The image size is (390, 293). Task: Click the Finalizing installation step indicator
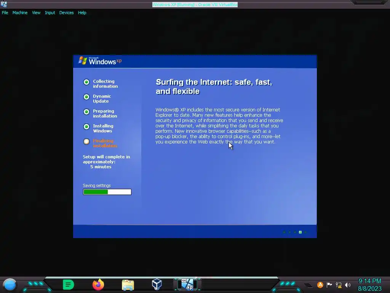point(86,142)
